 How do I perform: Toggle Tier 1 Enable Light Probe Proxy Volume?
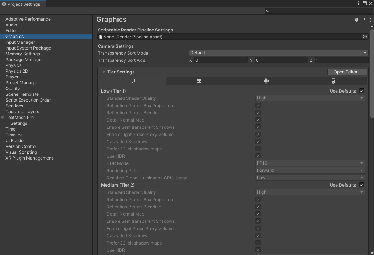coord(258,134)
